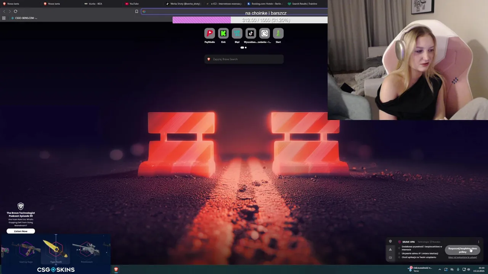Click the microphone tray icon

[x=458, y=269]
